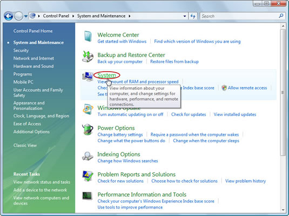Click Restore files from backup link
This screenshot has width=289, height=216.
(174, 61)
